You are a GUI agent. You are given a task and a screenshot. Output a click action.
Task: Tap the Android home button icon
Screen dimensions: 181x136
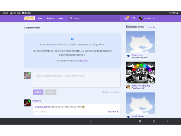point(154,121)
